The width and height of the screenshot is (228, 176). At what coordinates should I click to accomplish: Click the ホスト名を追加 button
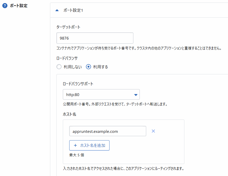pyautogui.click(x=89, y=145)
